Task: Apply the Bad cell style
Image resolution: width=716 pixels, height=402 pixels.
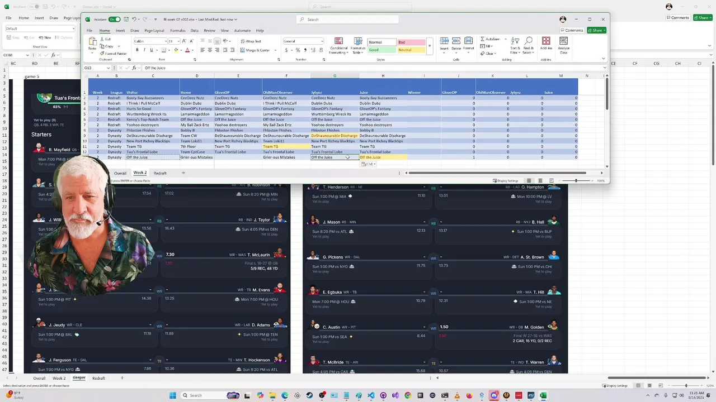Action: click(411, 42)
